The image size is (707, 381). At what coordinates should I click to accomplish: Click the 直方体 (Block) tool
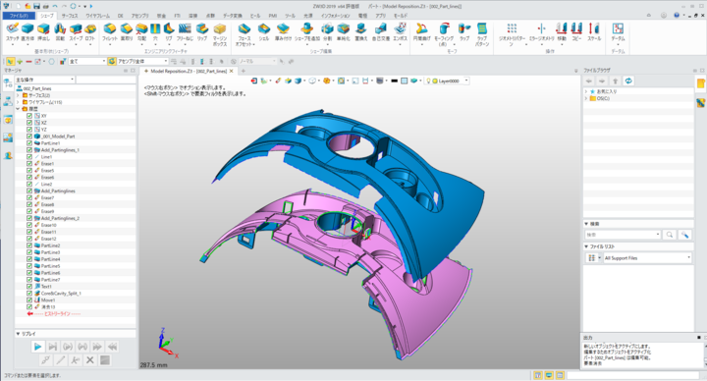pyautogui.click(x=27, y=32)
